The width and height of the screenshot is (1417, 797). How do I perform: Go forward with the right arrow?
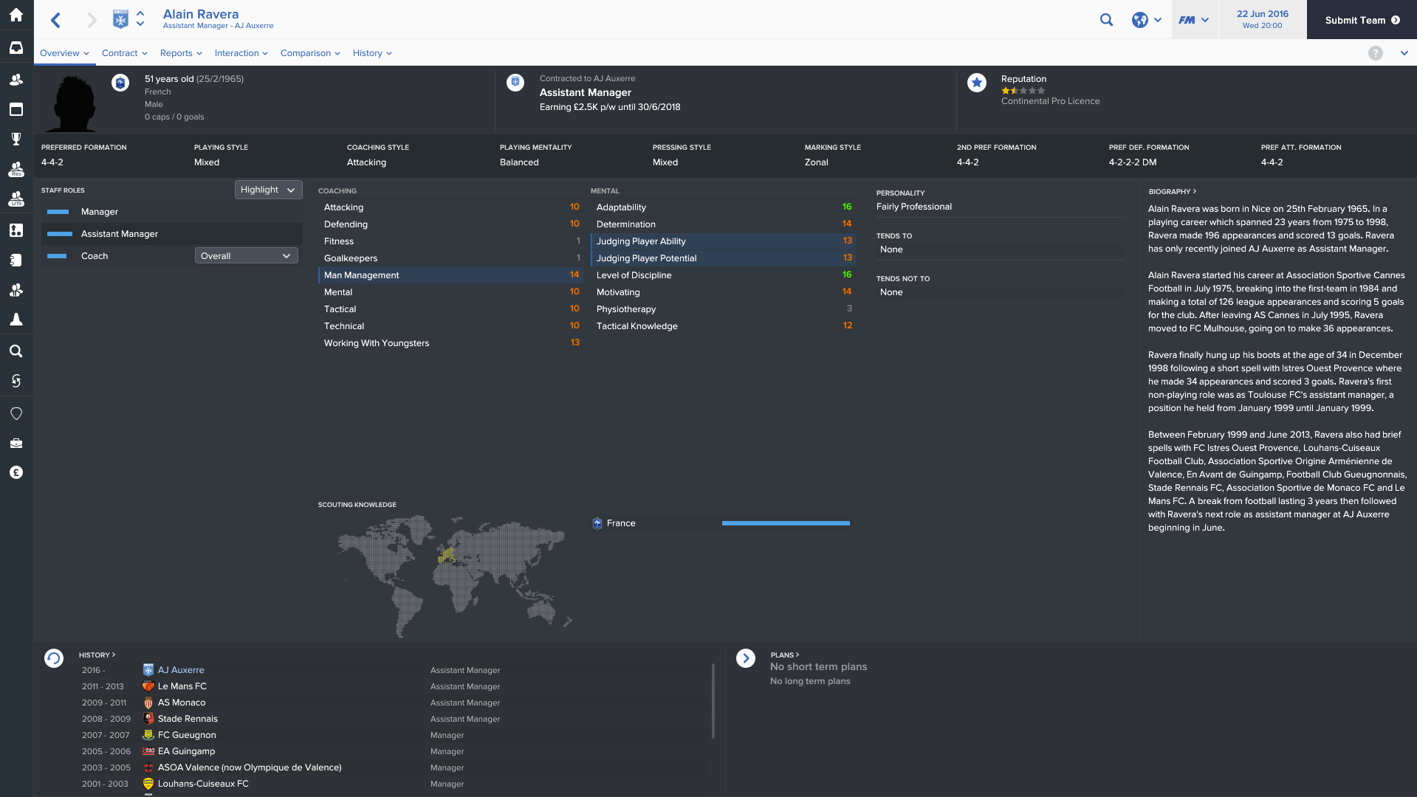click(x=92, y=20)
